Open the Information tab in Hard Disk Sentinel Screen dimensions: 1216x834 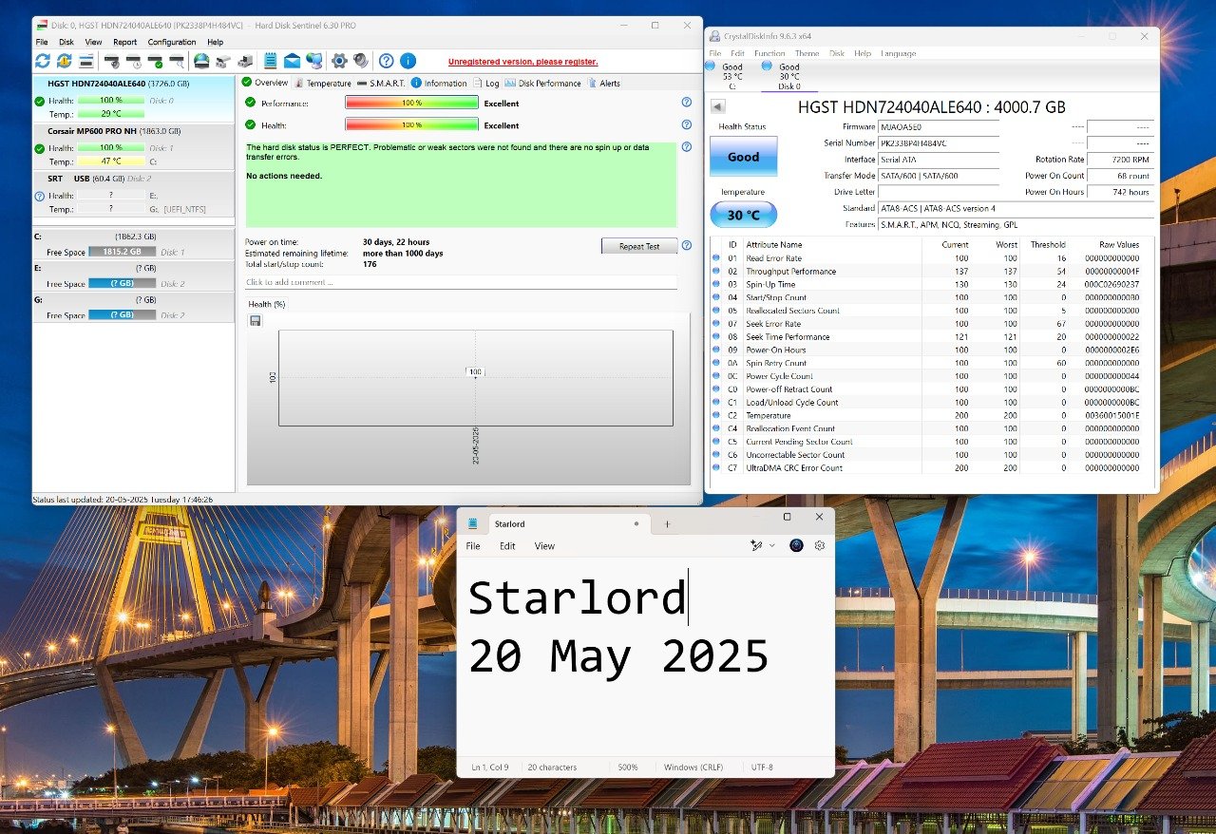click(x=439, y=83)
